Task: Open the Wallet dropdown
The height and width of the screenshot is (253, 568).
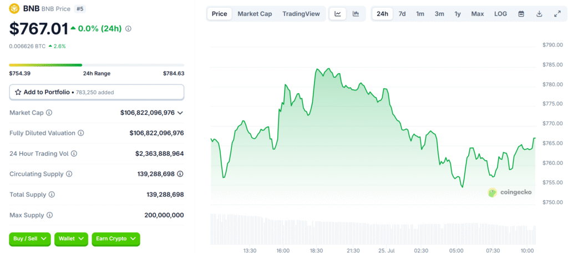Action: pyautogui.click(x=70, y=239)
